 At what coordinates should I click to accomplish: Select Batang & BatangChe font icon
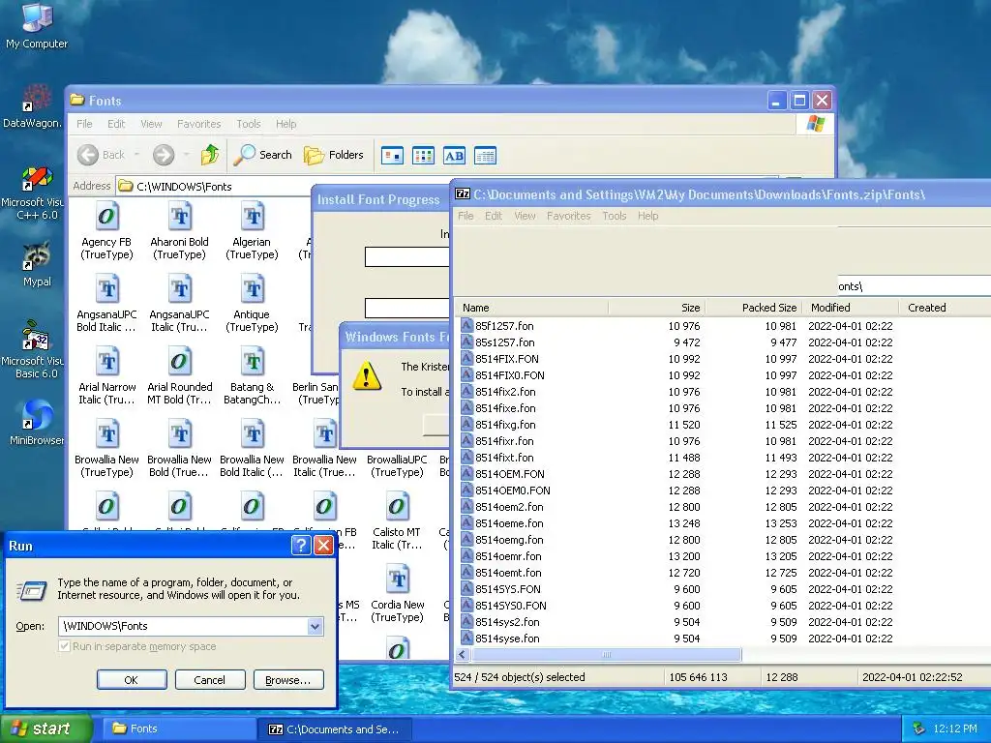click(252, 376)
